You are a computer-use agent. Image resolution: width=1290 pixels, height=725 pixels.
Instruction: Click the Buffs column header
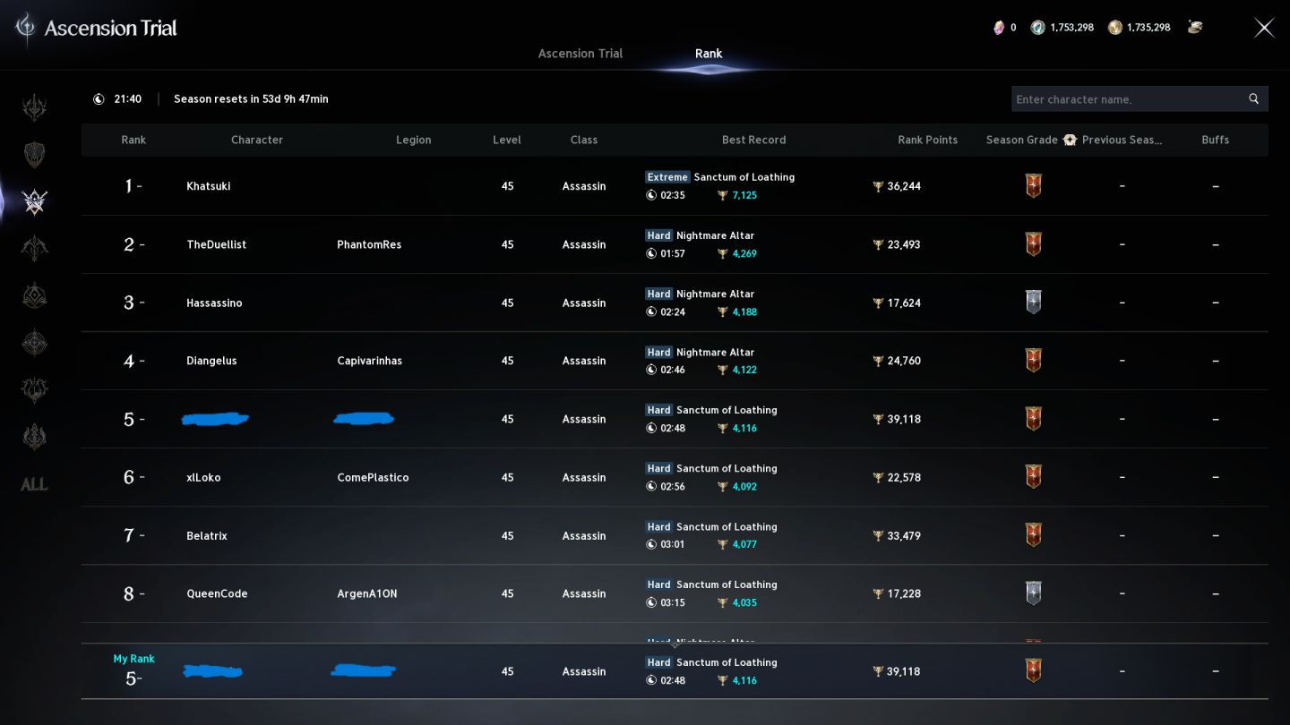(1216, 140)
